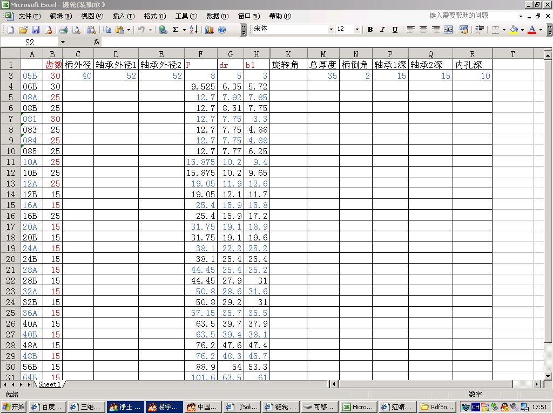This screenshot has width=553, height=414.
Task: Open the 视图(V) menu
Action: coord(92,16)
